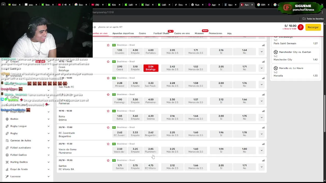
Task: Click the red J profile avatar
Action: (301, 27)
